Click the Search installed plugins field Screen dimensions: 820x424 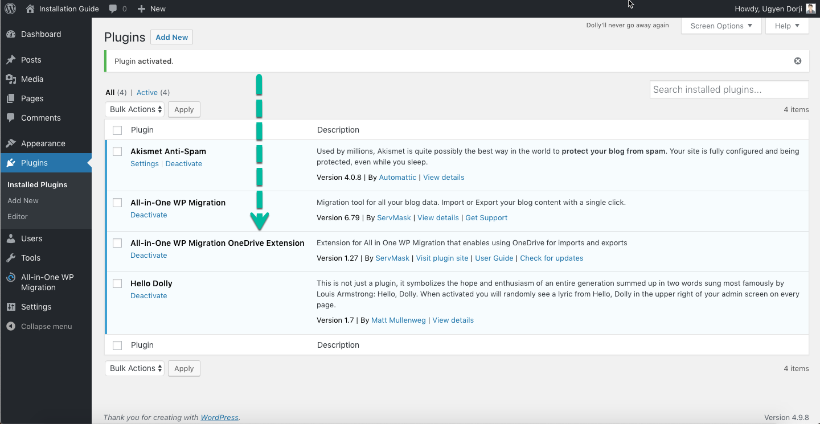[x=729, y=89]
